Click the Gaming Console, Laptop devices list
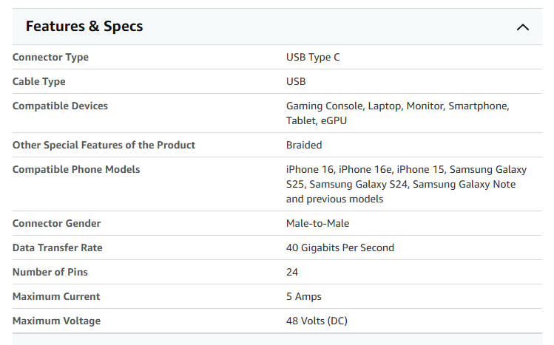Image resolution: width=554 pixels, height=345 pixels. 397,113
